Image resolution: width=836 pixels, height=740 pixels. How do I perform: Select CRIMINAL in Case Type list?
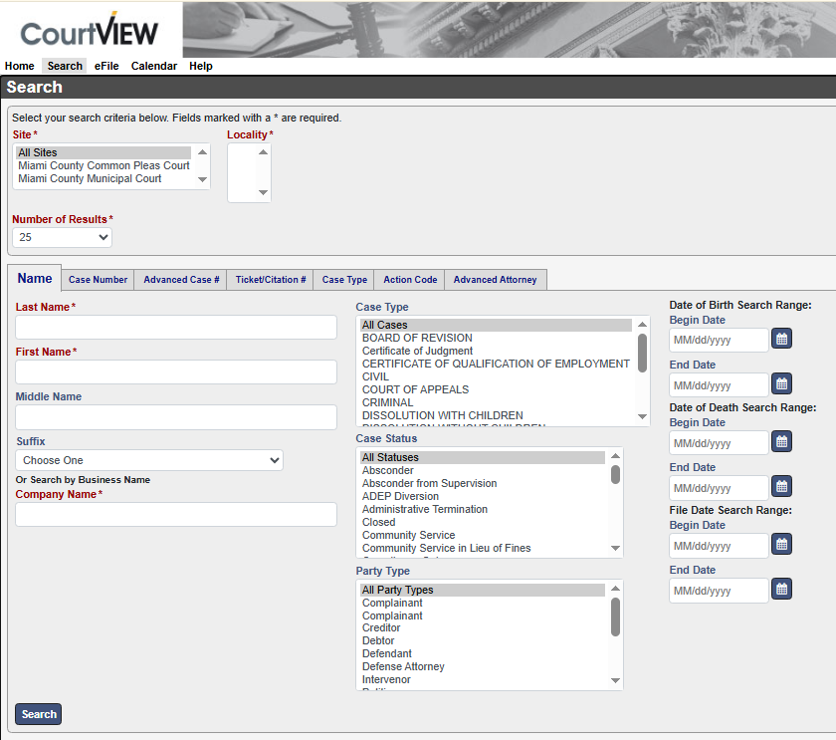coord(388,402)
